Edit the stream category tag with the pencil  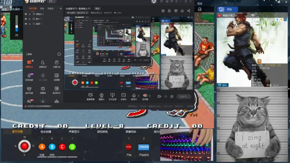(x=87, y=13)
